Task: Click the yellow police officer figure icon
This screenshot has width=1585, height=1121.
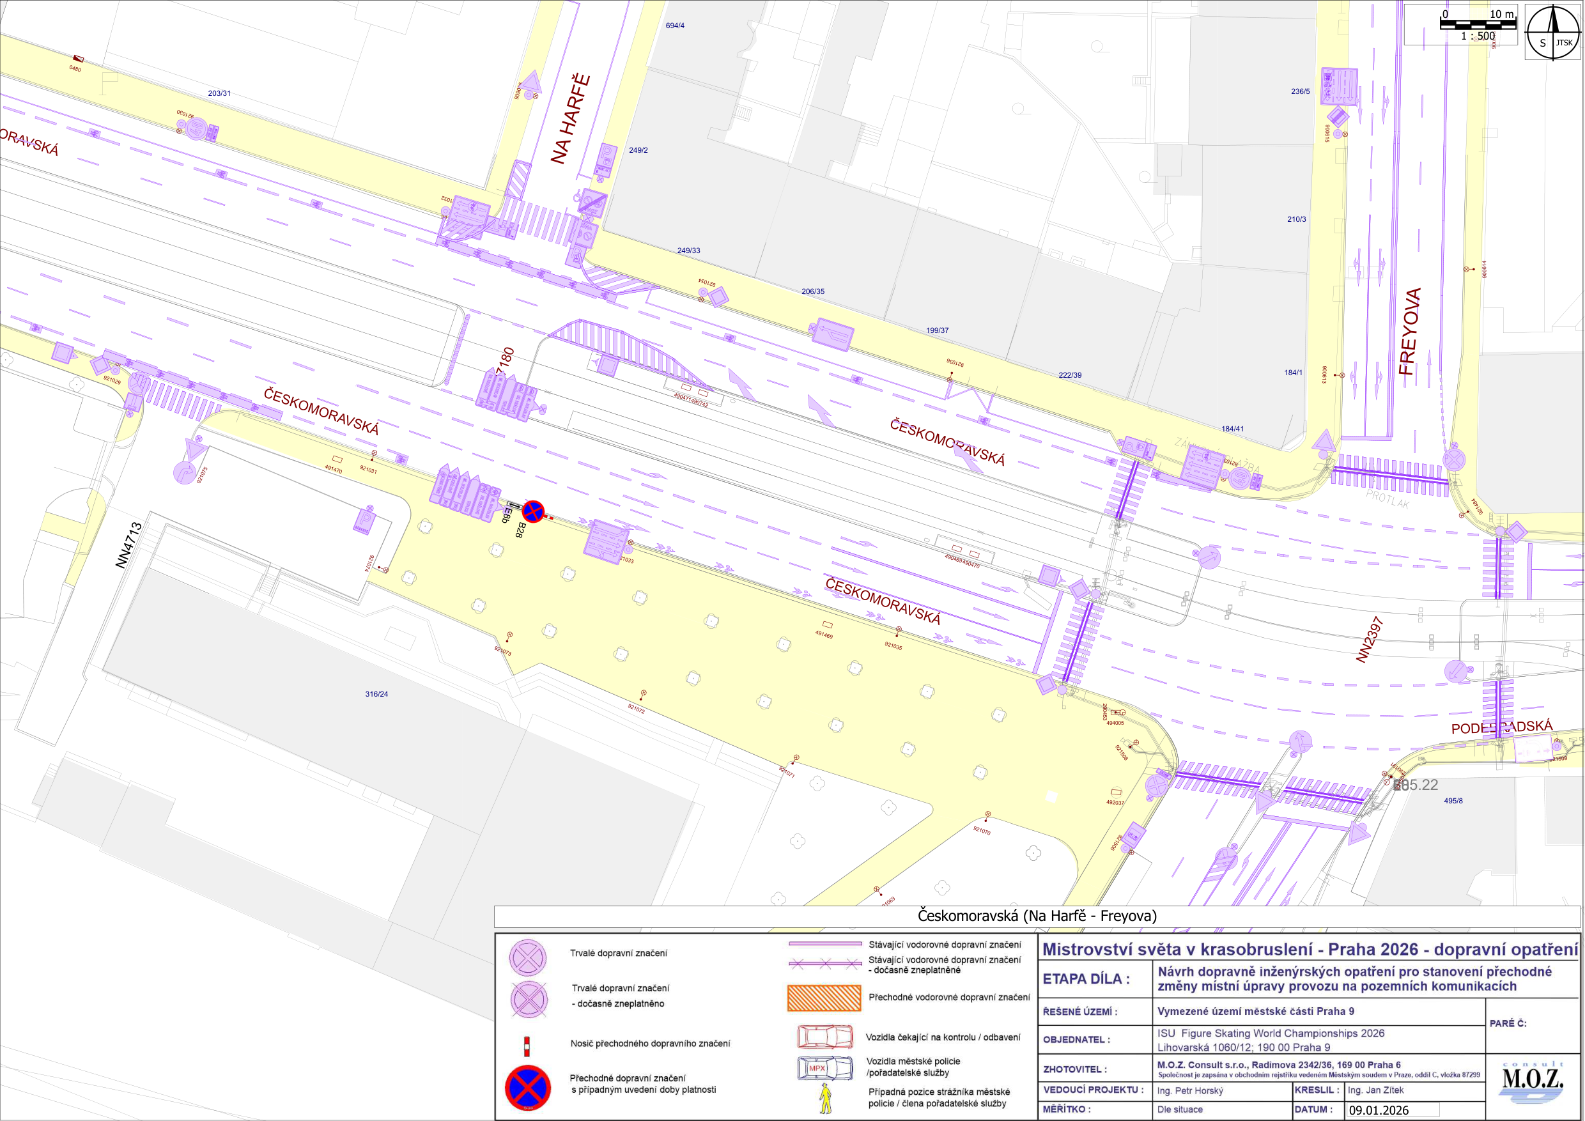Action: [825, 1097]
